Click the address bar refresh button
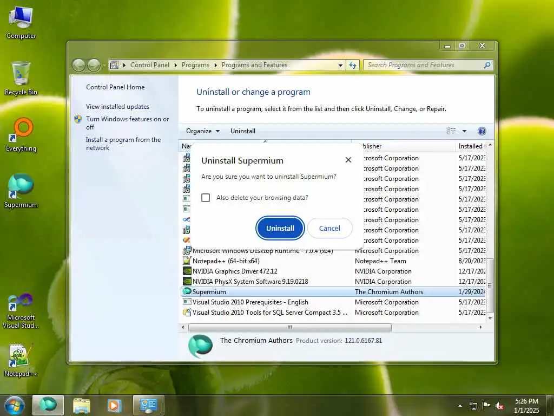 [353, 65]
